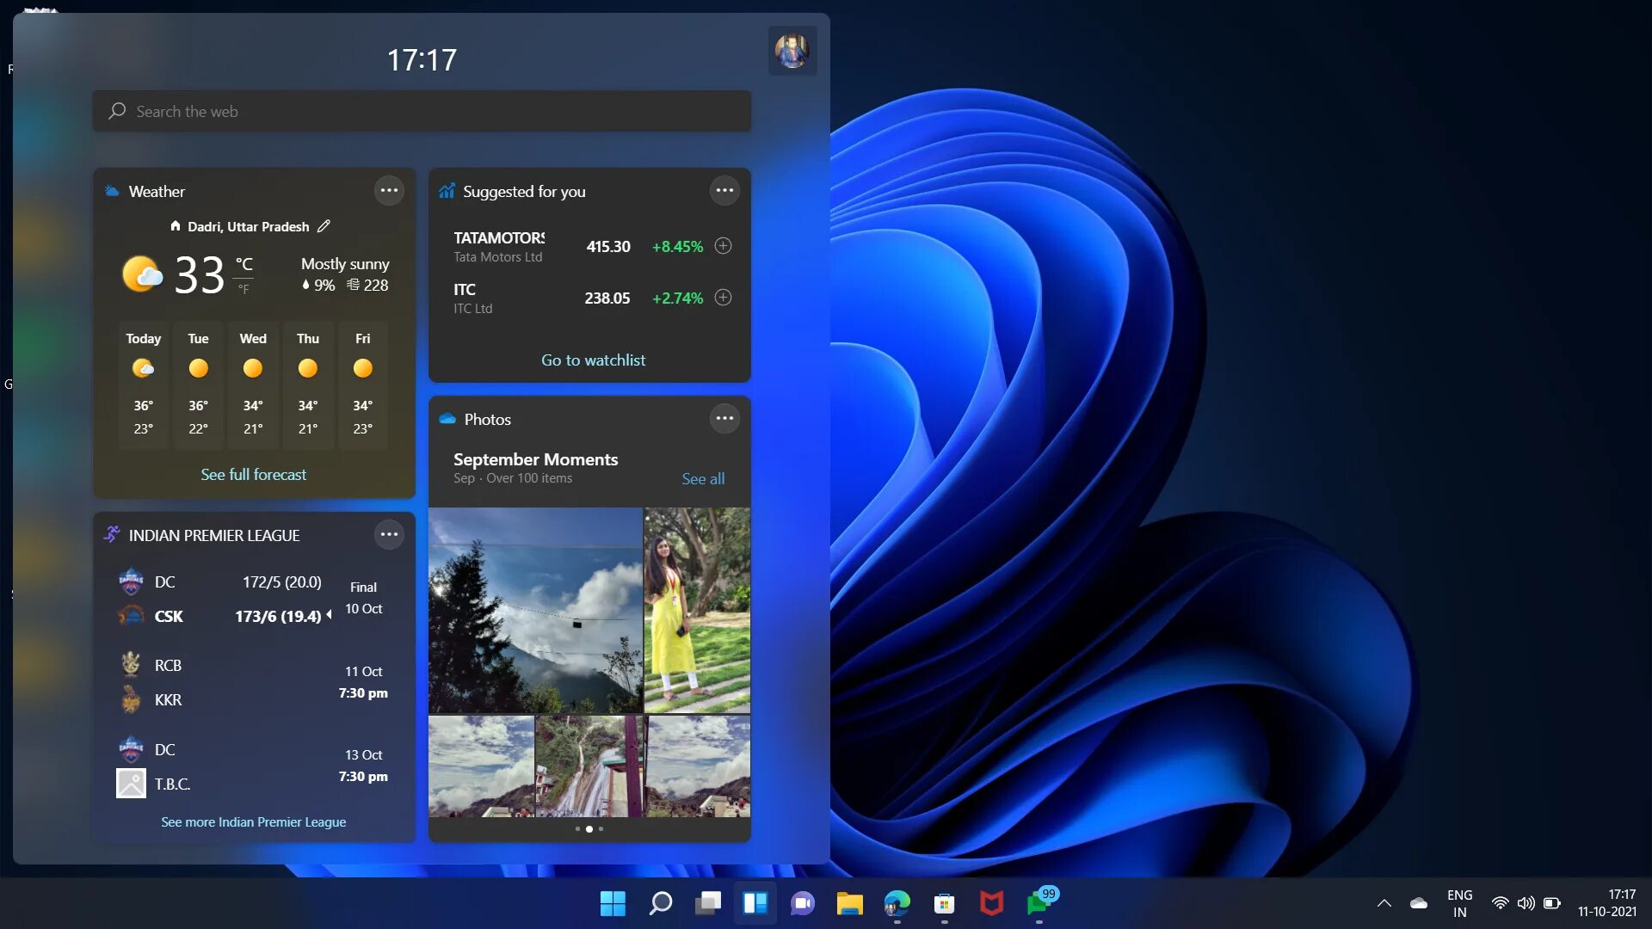Open the Search taskbar icon
Viewport: 1652px width, 929px height.
(660, 903)
